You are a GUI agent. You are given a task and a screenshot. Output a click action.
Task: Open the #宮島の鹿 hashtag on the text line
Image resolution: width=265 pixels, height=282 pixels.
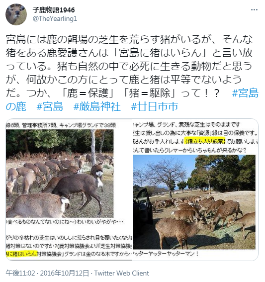click(245, 93)
